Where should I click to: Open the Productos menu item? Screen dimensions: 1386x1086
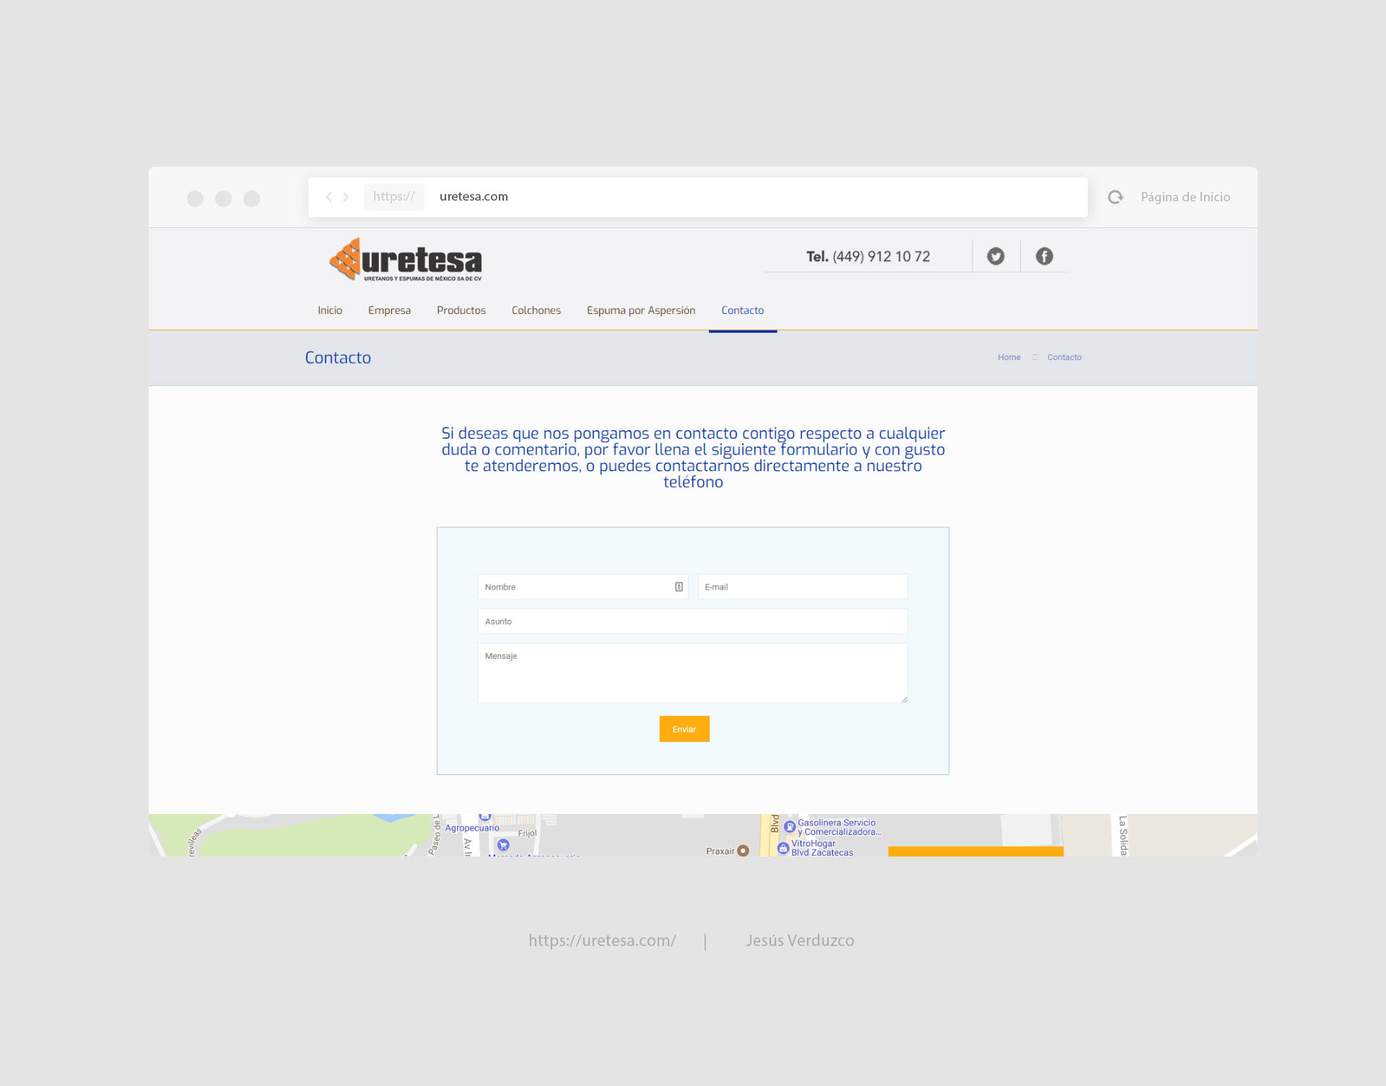(x=461, y=310)
